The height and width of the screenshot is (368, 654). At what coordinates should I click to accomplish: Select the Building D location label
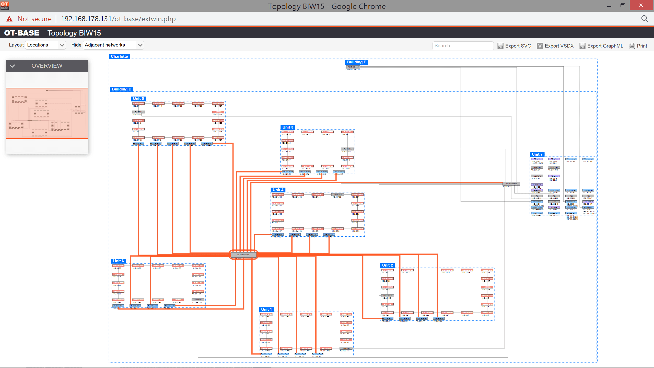(x=122, y=89)
